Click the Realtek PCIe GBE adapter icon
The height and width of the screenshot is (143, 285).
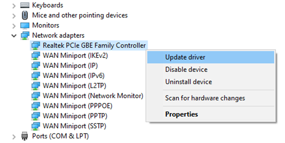[x=36, y=46]
